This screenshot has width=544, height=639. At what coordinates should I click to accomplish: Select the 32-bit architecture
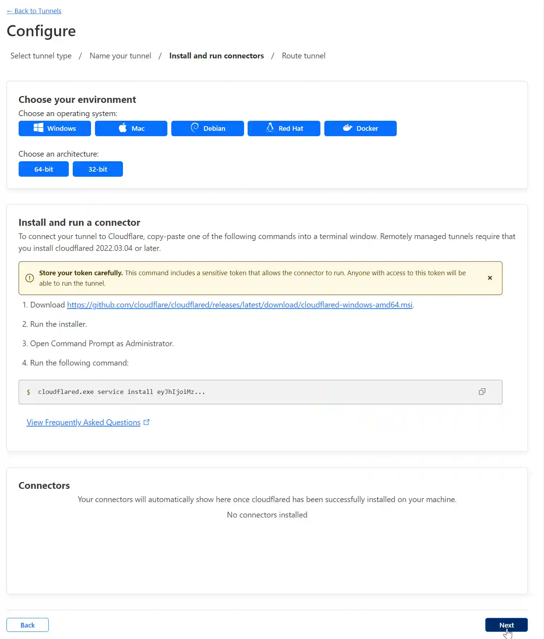click(x=98, y=169)
